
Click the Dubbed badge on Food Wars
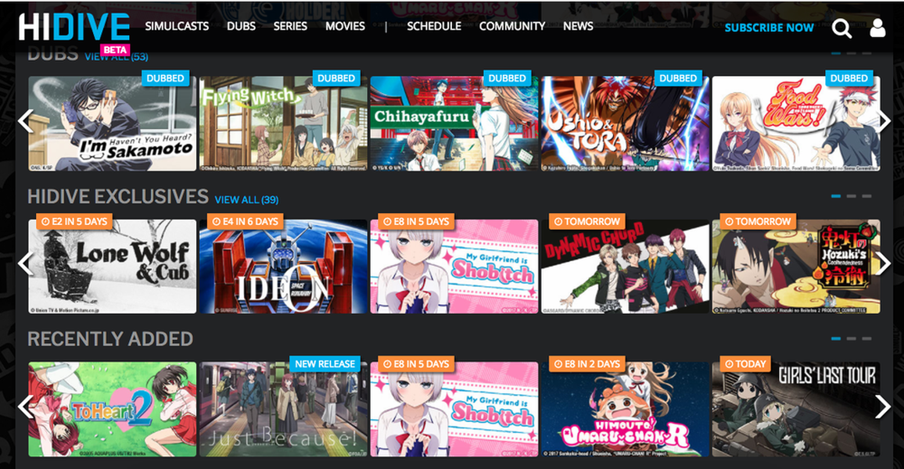pos(848,78)
